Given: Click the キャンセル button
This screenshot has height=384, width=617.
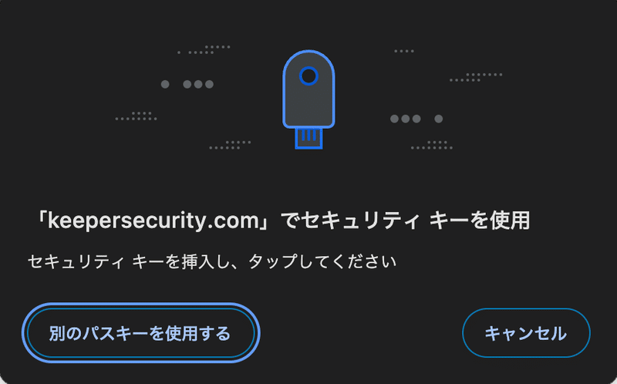Looking at the screenshot, I should click(x=526, y=333).
